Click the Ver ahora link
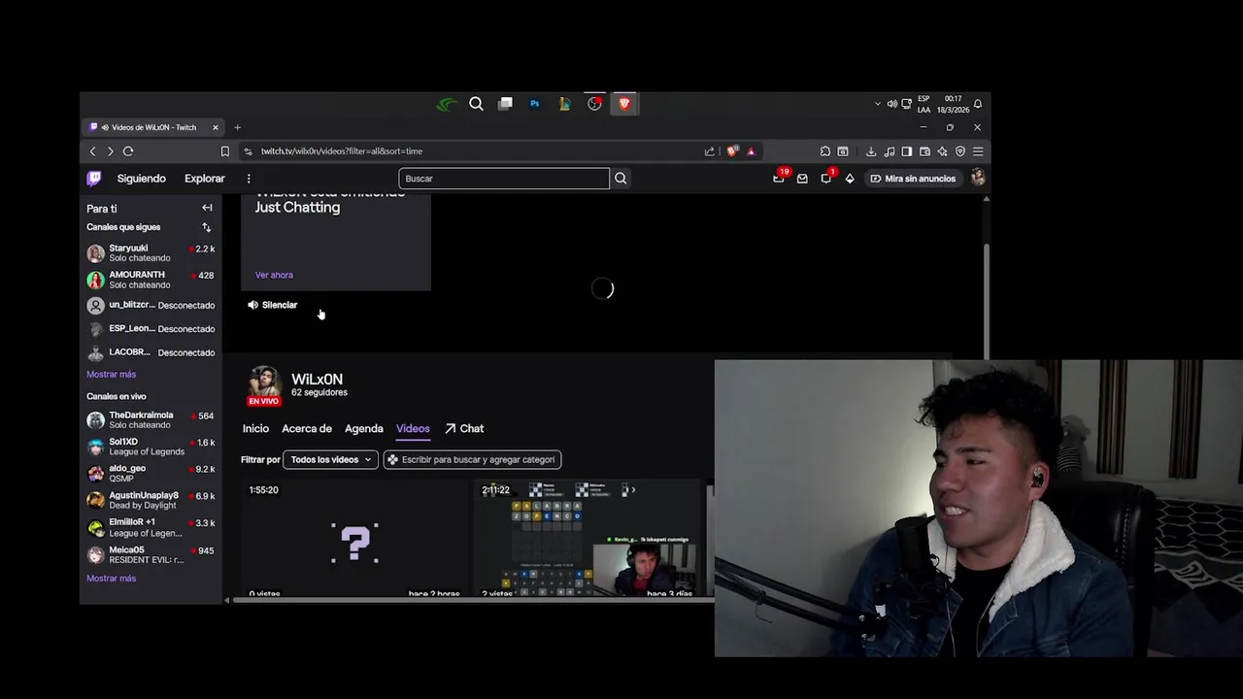1243x699 pixels. coord(274,275)
